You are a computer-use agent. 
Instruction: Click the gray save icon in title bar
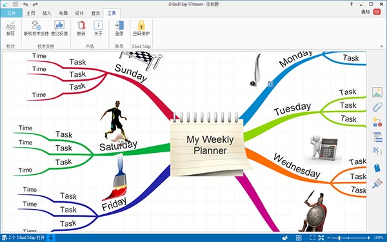pos(15,5)
